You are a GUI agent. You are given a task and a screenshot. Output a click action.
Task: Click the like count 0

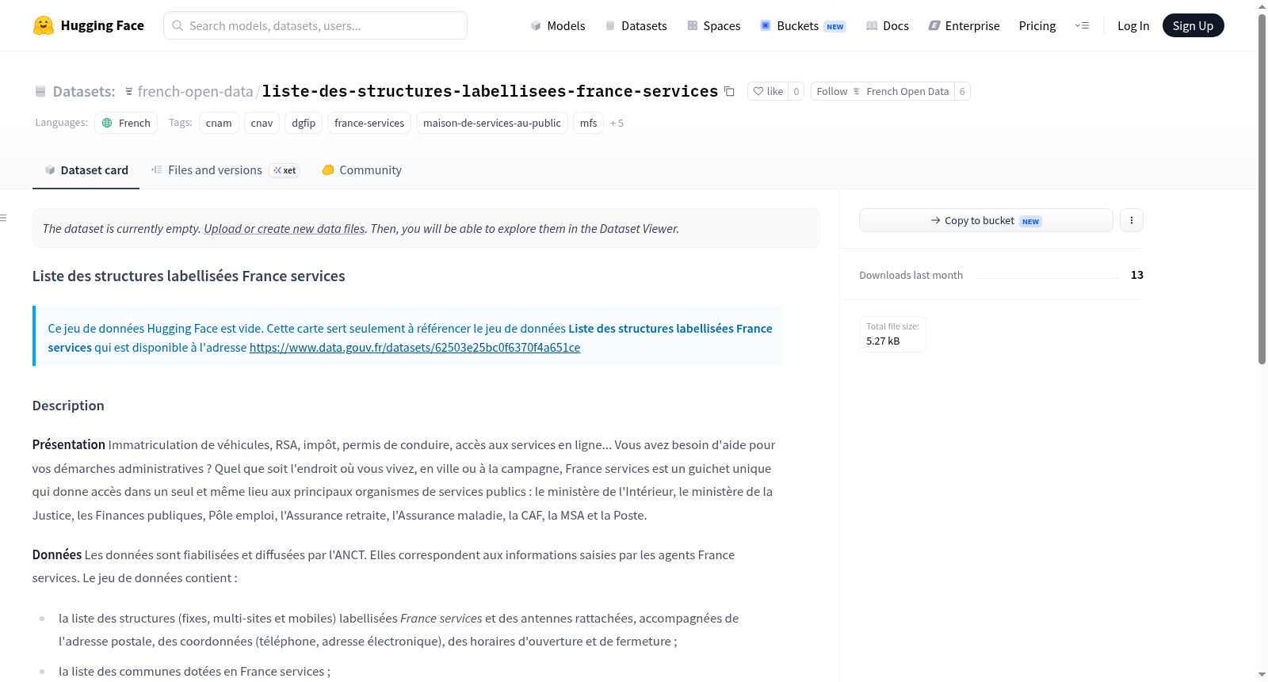click(x=796, y=91)
